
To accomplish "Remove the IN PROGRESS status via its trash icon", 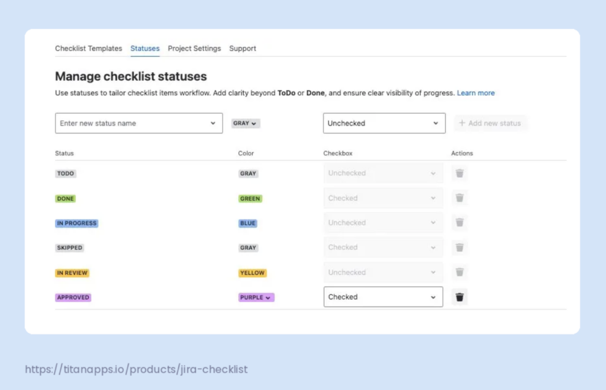I will click(459, 223).
